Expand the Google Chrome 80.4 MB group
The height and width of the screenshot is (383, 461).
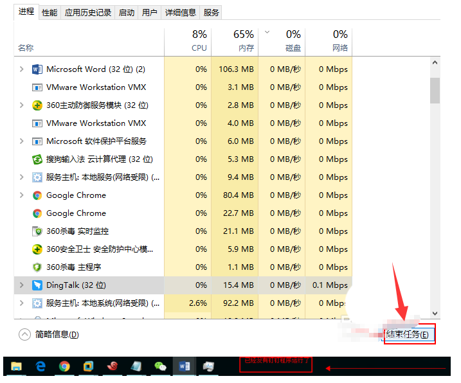[x=21, y=195]
